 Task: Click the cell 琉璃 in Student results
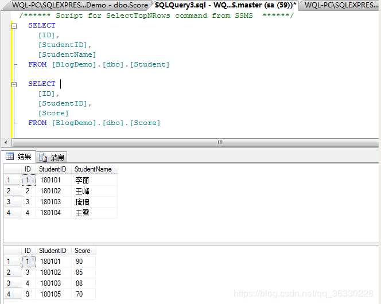pyautogui.click(x=95, y=202)
